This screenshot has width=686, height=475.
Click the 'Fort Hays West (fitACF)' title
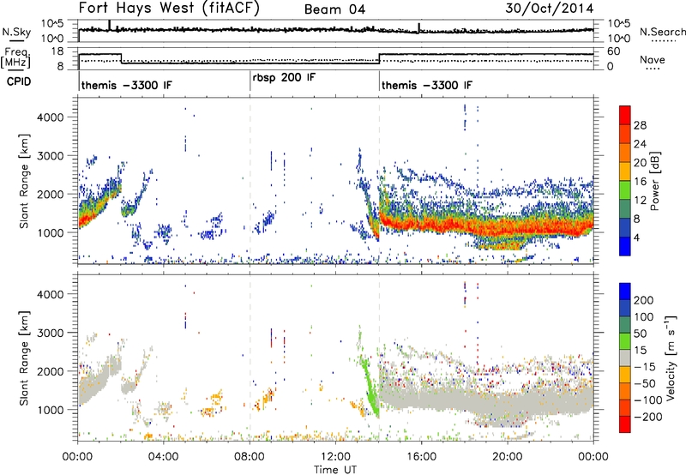coord(169,8)
